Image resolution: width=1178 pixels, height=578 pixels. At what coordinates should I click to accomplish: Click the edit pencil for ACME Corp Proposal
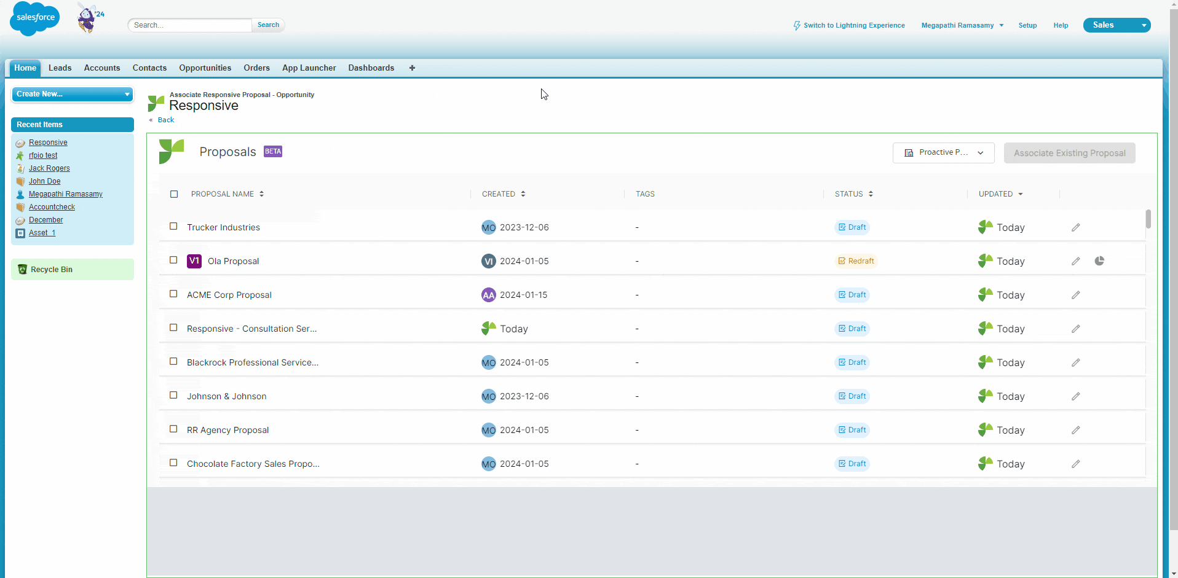click(1075, 295)
